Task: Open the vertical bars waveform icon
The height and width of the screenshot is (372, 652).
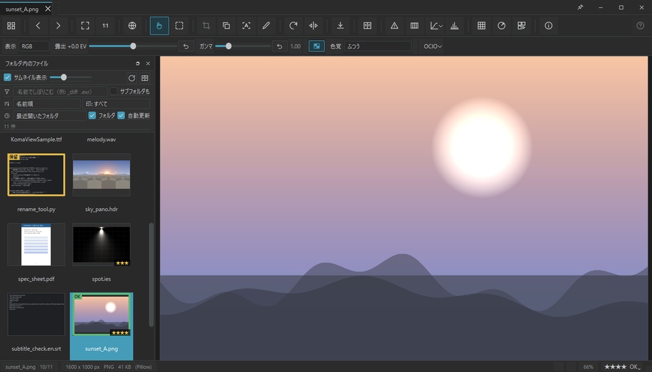Action: [414, 25]
